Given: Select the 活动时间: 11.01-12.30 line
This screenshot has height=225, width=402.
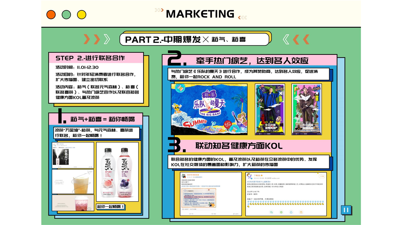Looking at the screenshot, I should (77, 67).
